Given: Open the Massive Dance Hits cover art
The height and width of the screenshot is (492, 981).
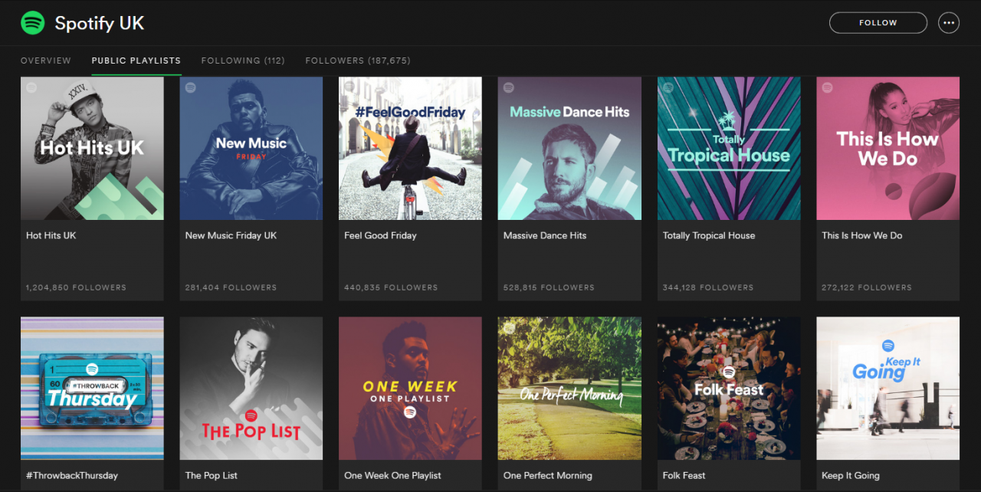Looking at the screenshot, I should [x=569, y=149].
